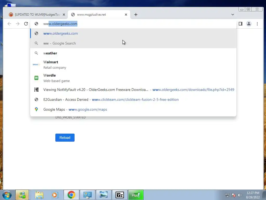Screen dimensions: 266x200
Task: Click the magnifier icon beside 'weather'
Action: [x=36, y=53]
